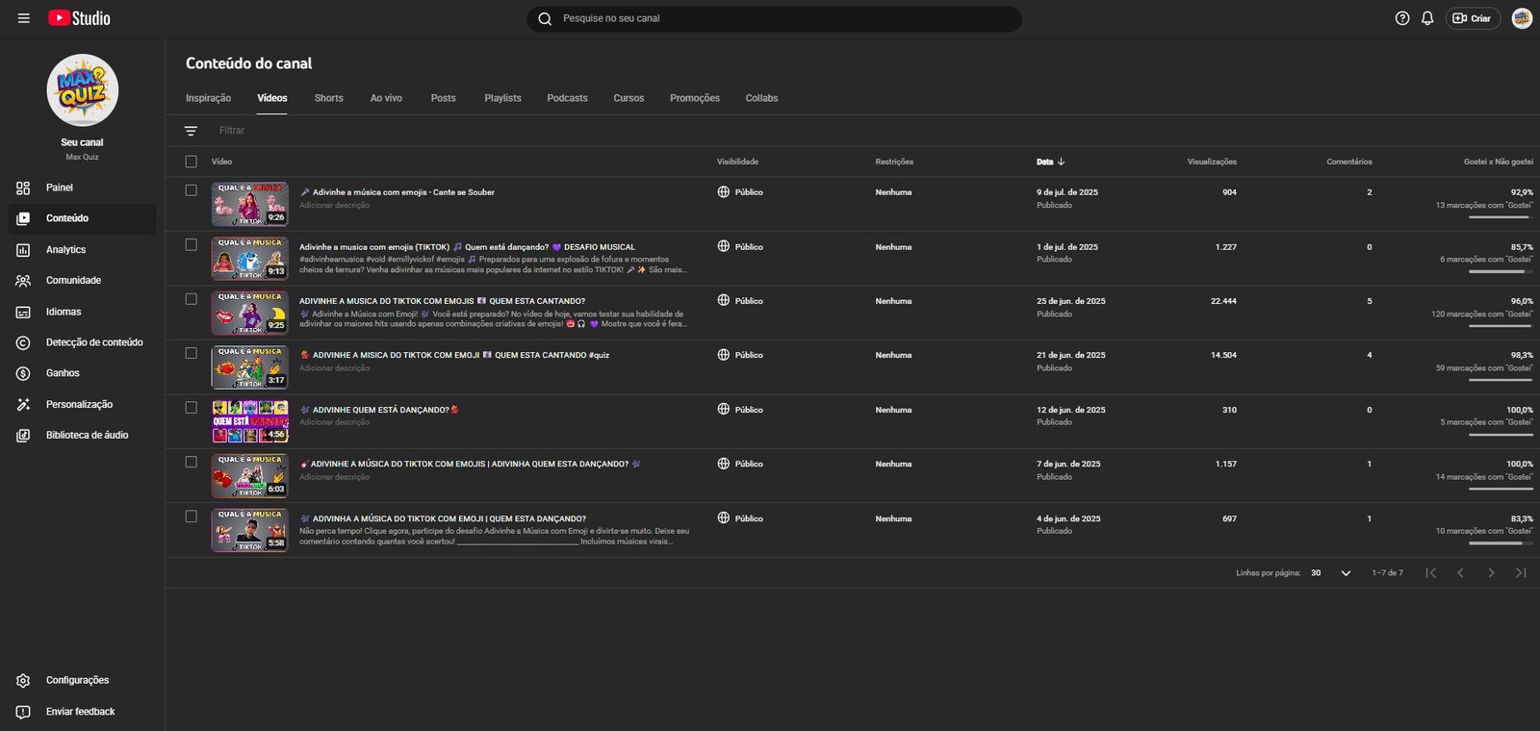Switch to the Playlists tab
This screenshot has width=1540, height=731.
click(x=502, y=98)
